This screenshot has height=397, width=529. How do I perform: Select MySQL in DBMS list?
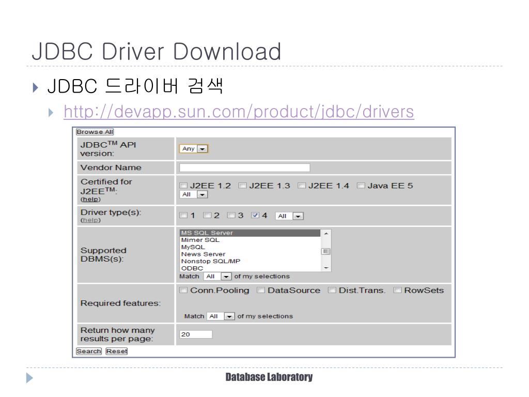tap(250, 247)
